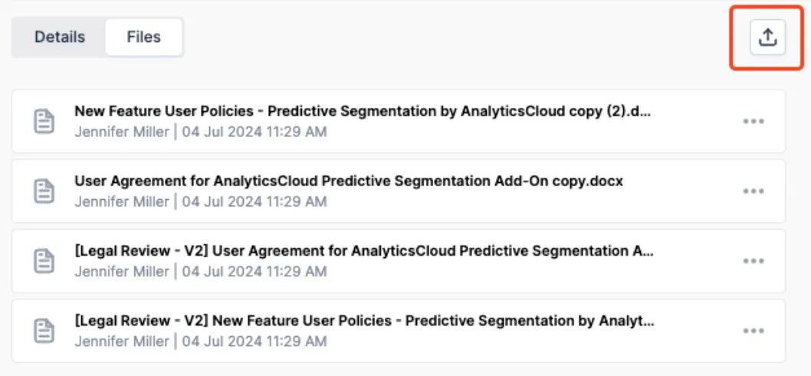Open New Feature User Policies copy (2) file title

point(363,112)
